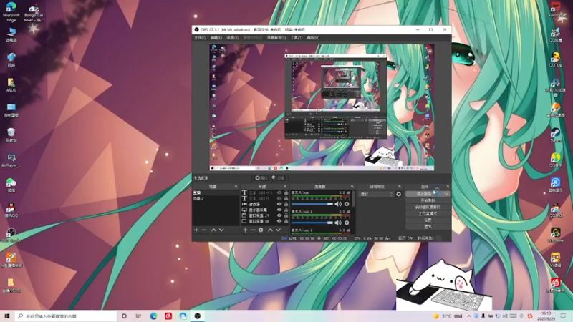The height and width of the screenshot is (322, 573).
Task: Toggle the Studio Mode button
Action: [428, 213]
